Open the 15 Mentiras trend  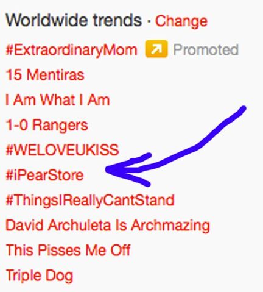coord(45,74)
